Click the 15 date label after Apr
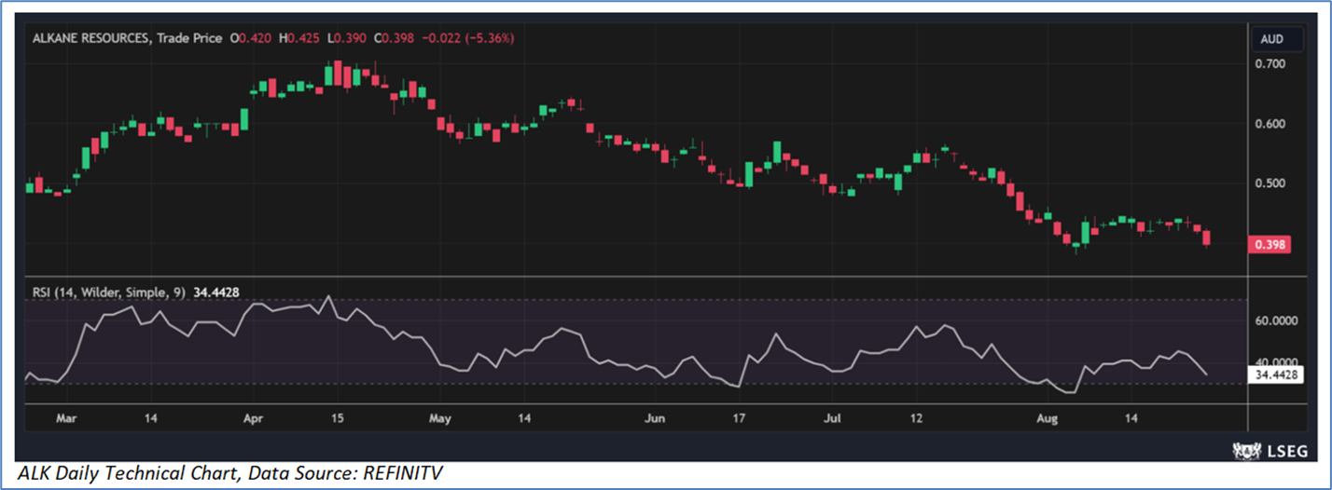1332x490 pixels. point(338,418)
